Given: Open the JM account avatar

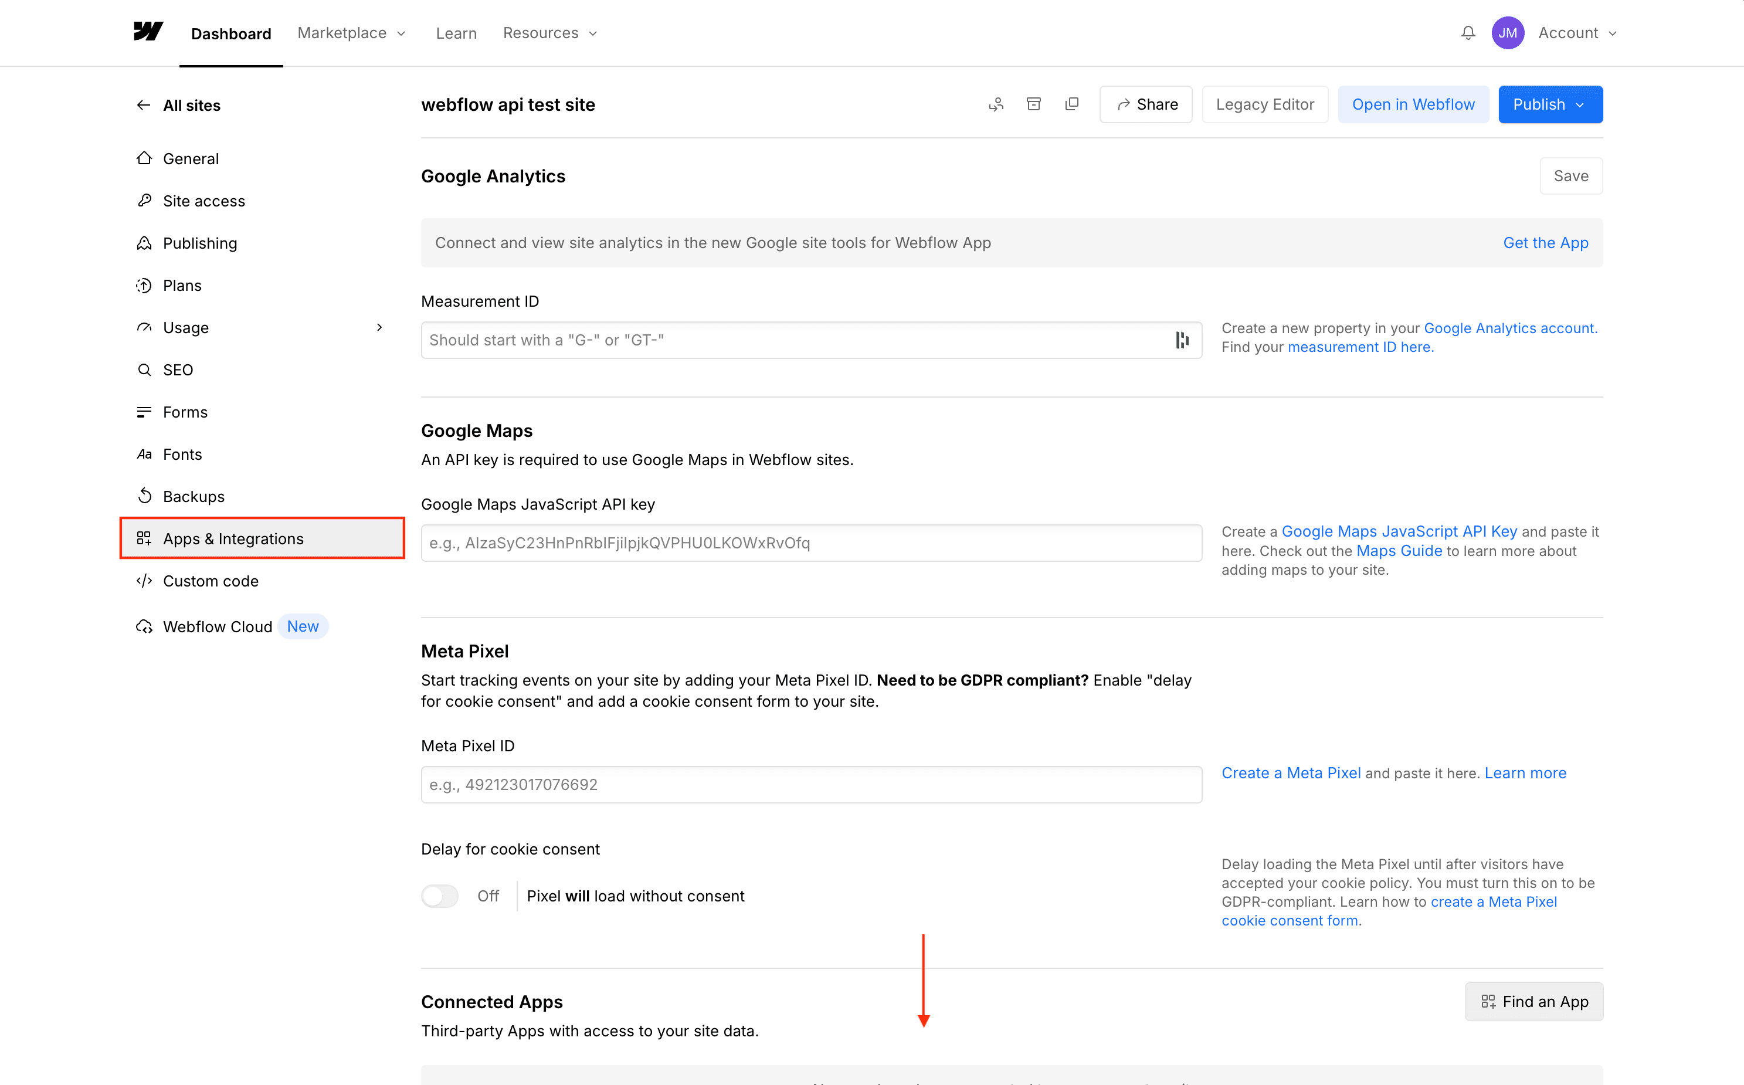Looking at the screenshot, I should (1508, 32).
